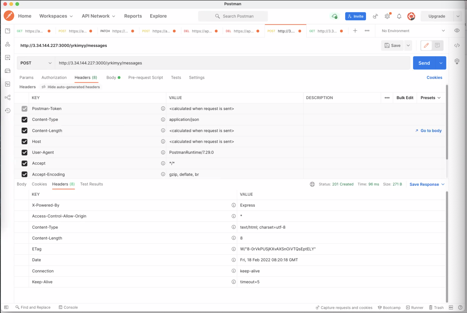Hide auto-generated headers toggle
The width and height of the screenshot is (467, 313).
click(71, 87)
